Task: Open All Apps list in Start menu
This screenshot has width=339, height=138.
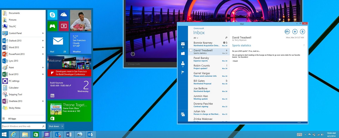Action: (x=23, y=119)
